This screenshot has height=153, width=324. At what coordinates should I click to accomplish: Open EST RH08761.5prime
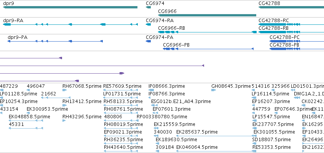point(123,109)
